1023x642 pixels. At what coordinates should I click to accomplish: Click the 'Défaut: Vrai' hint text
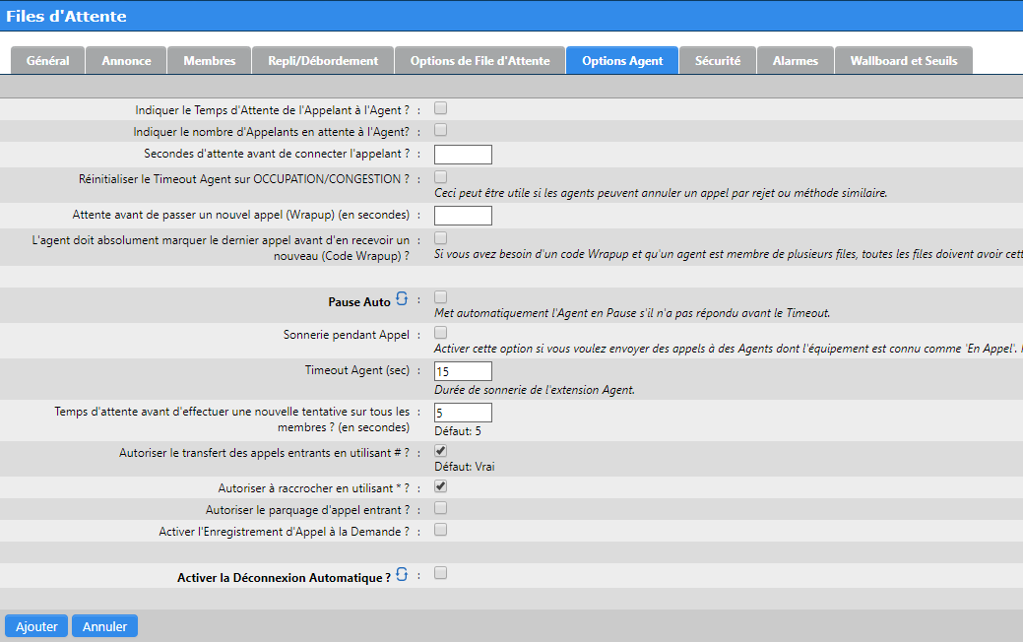465,467
